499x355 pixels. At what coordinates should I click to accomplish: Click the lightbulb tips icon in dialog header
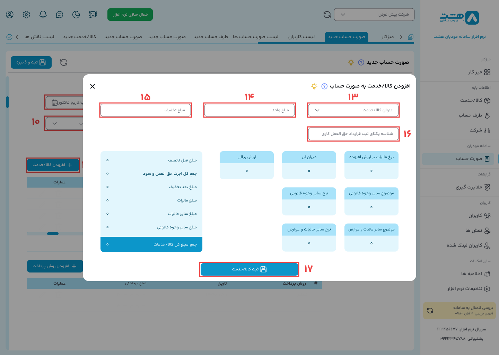click(x=314, y=86)
